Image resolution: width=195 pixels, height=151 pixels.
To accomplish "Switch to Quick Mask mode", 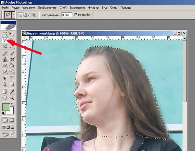I will click(x=12, y=120).
